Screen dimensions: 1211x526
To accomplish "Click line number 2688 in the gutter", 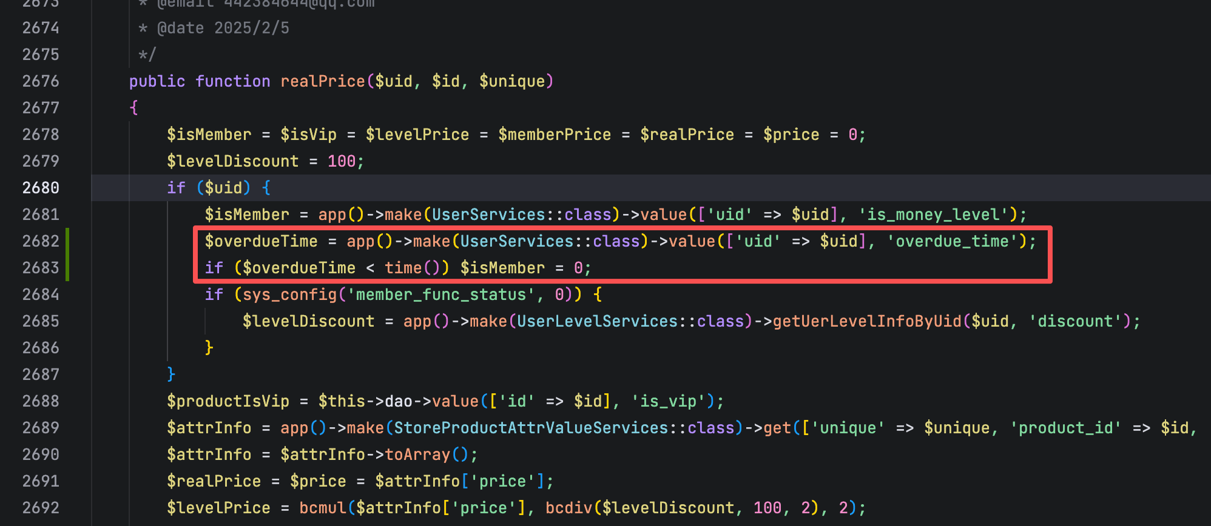I will (41, 401).
